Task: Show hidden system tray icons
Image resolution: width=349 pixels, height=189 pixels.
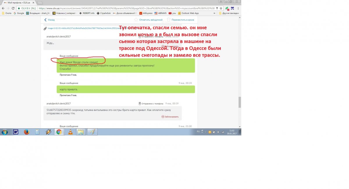Action: [205, 132]
